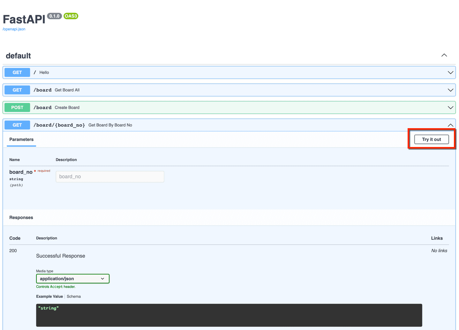Image resolution: width=459 pixels, height=330 pixels.
Task: Click inside the board_no input field
Action: pos(110,176)
